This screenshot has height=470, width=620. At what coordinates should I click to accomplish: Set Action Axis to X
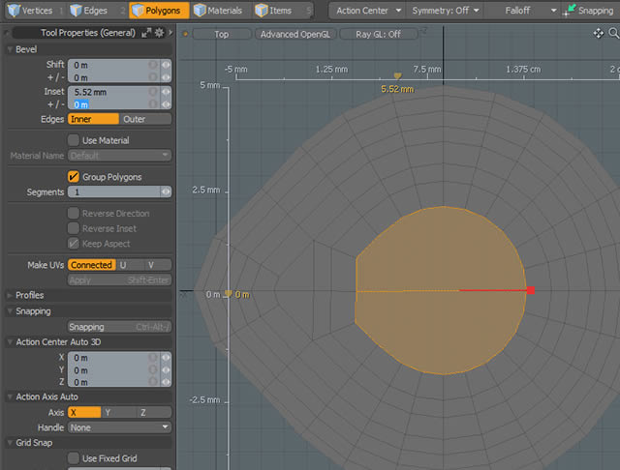coord(84,412)
